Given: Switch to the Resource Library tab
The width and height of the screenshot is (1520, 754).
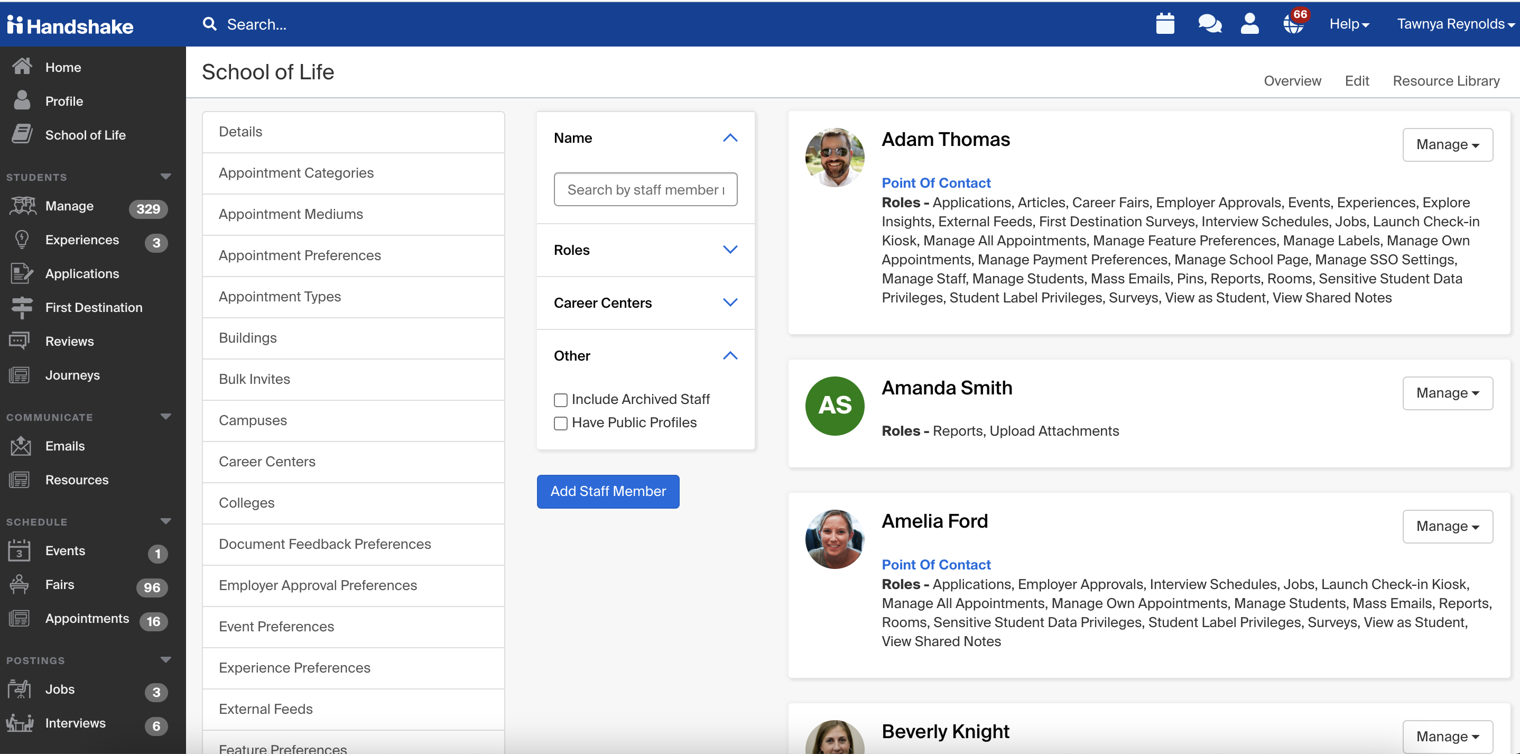Looking at the screenshot, I should point(1445,81).
